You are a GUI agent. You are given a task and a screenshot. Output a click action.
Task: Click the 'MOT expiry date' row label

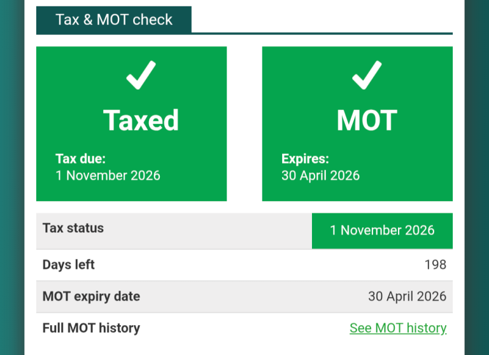pyautogui.click(x=91, y=296)
